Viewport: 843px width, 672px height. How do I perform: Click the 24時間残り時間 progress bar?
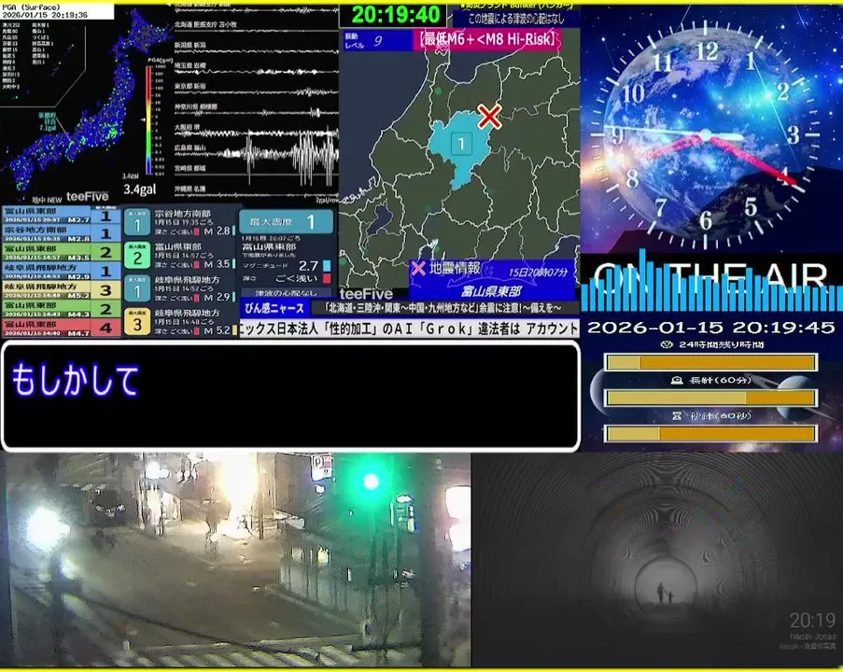(710, 362)
